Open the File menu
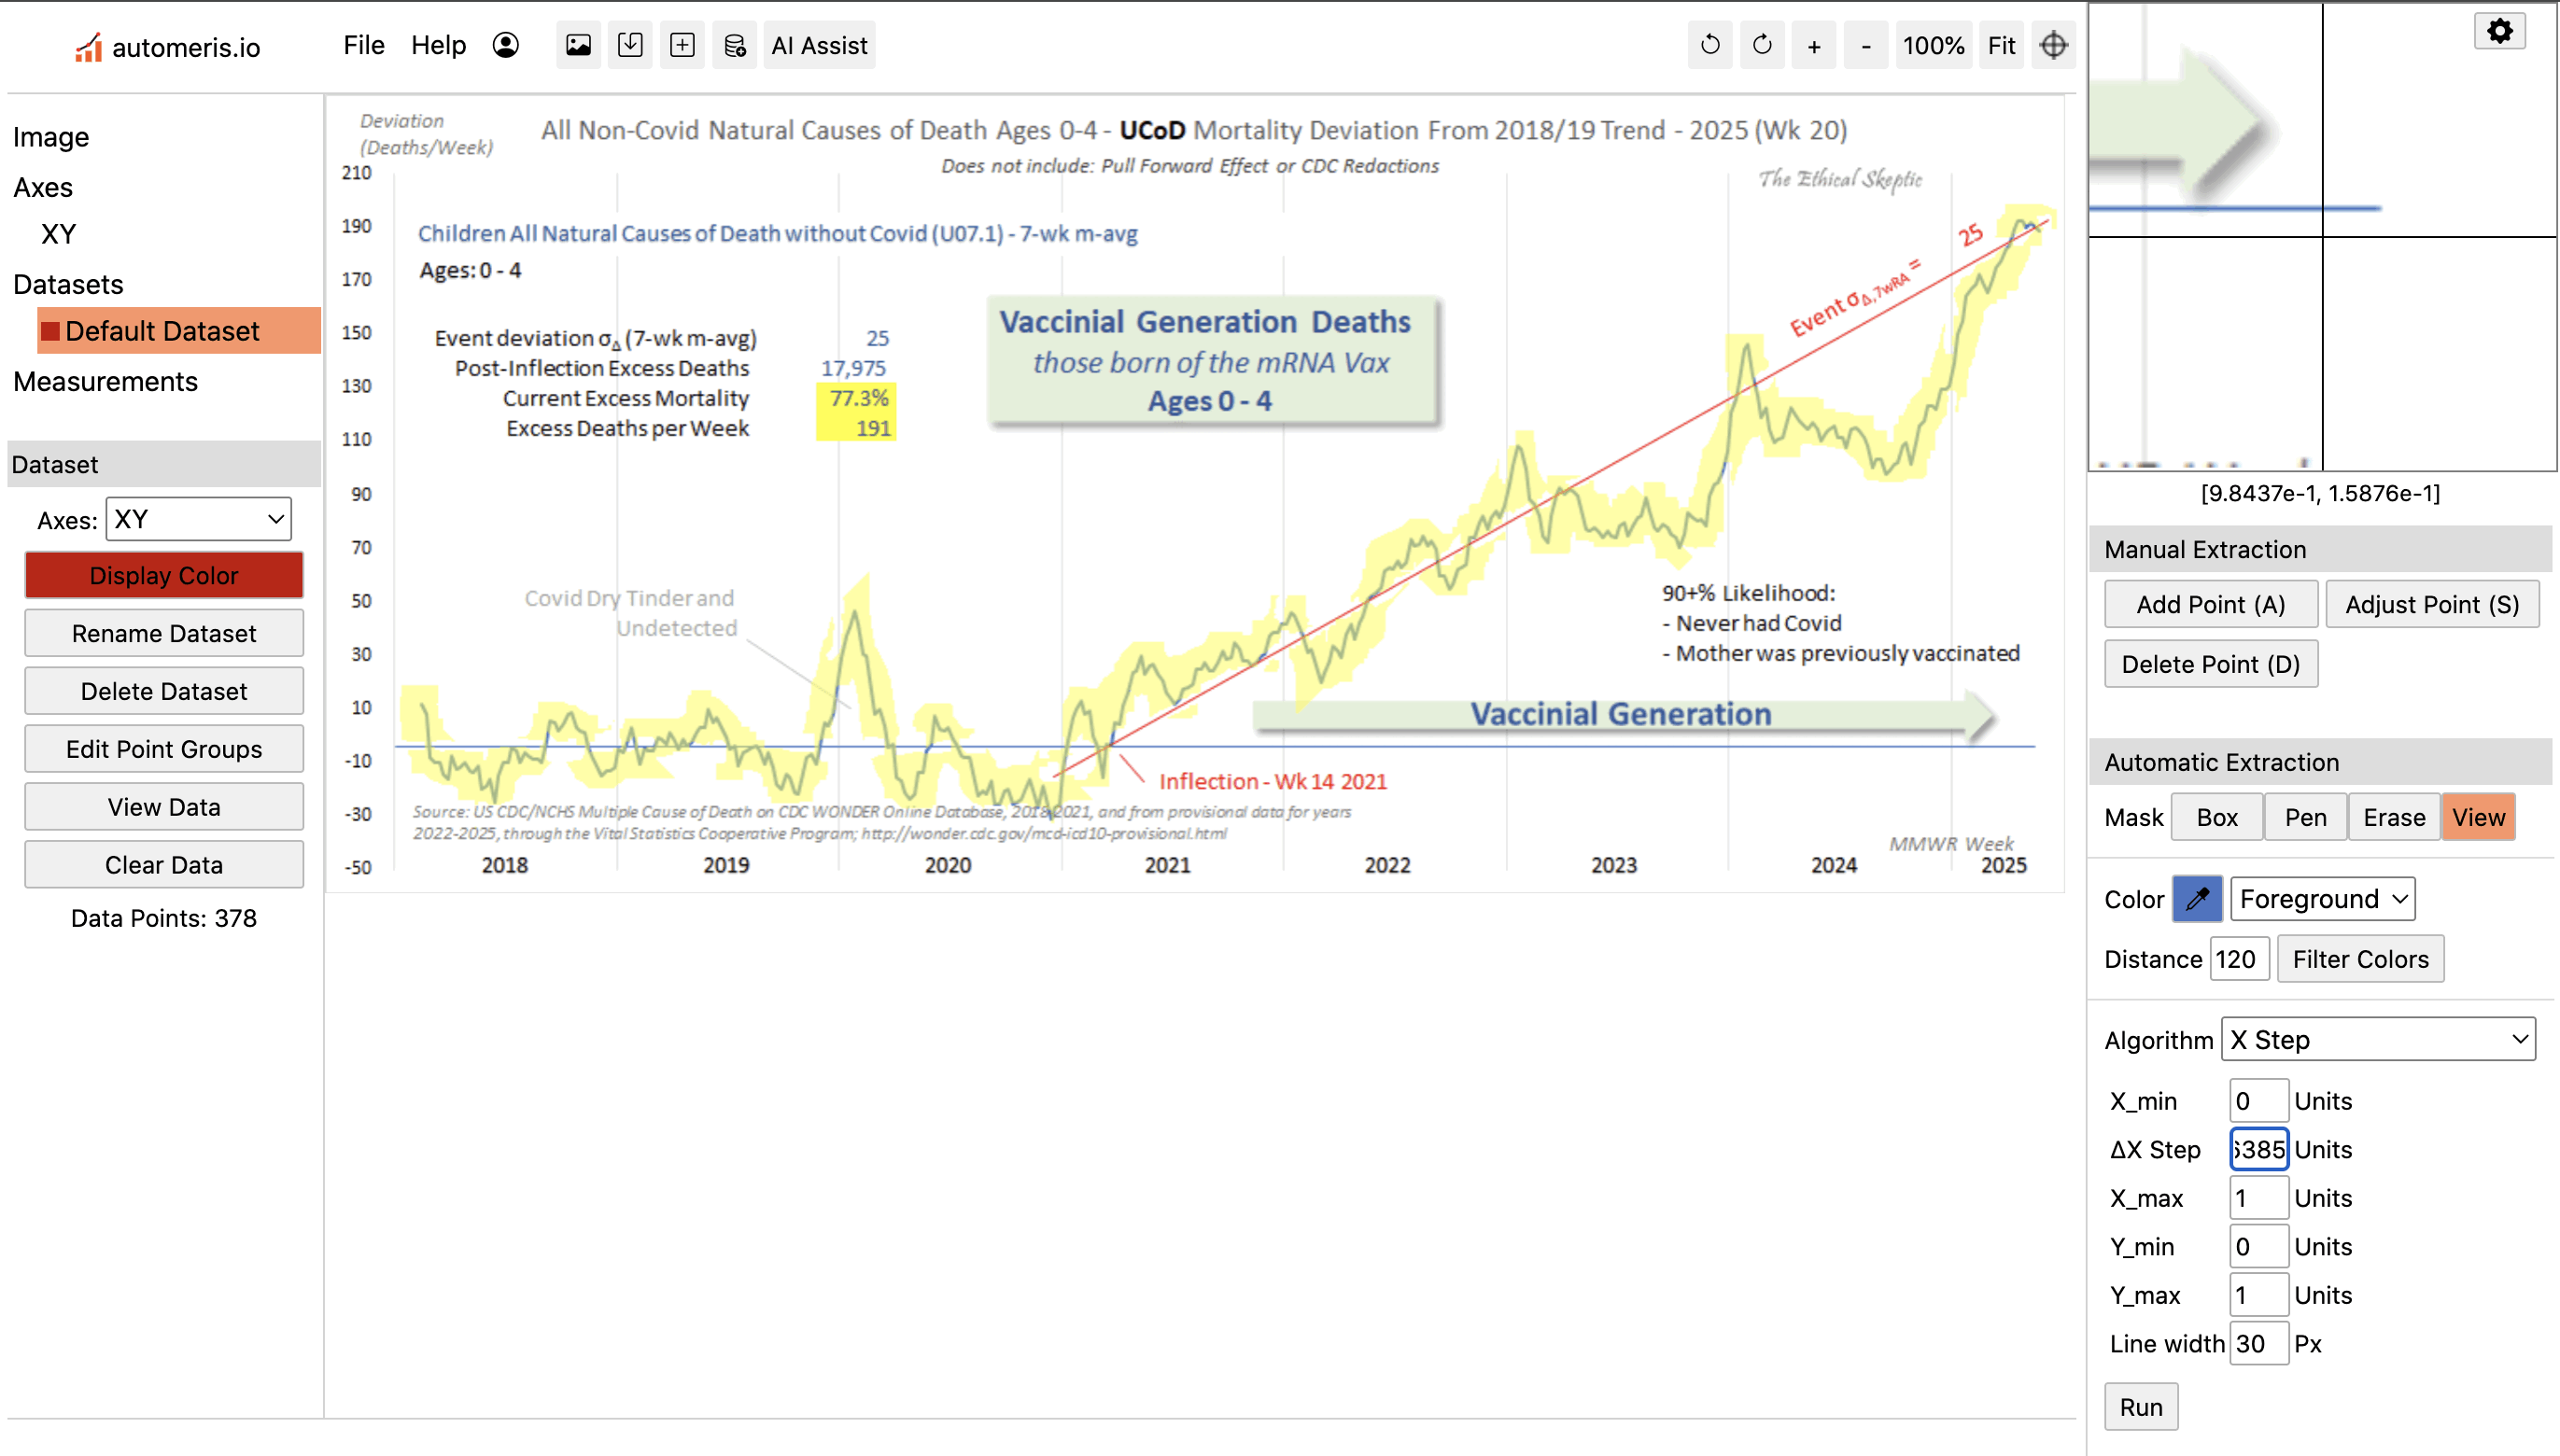The width and height of the screenshot is (2560, 1456). tap(363, 46)
